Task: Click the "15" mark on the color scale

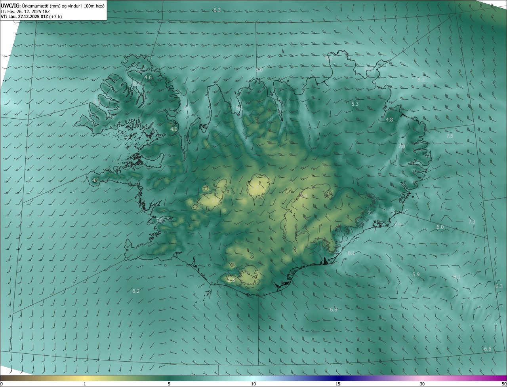Action: [x=338, y=384]
